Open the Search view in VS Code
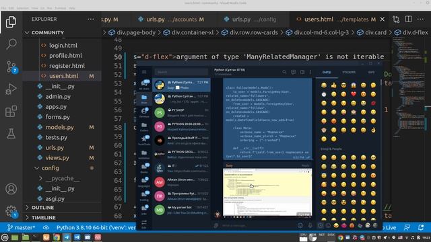Screen dimensions: 431x242 [11, 44]
